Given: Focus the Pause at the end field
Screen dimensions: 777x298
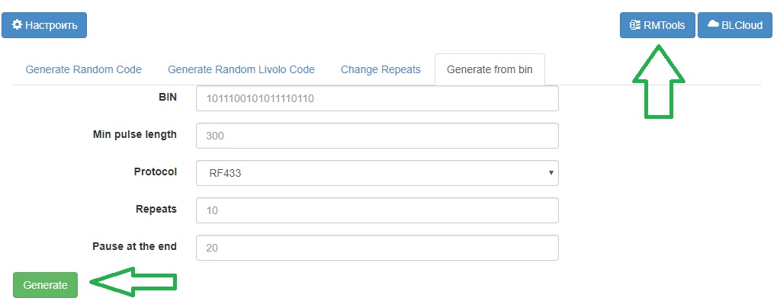Looking at the screenshot, I should tap(377, 248).
